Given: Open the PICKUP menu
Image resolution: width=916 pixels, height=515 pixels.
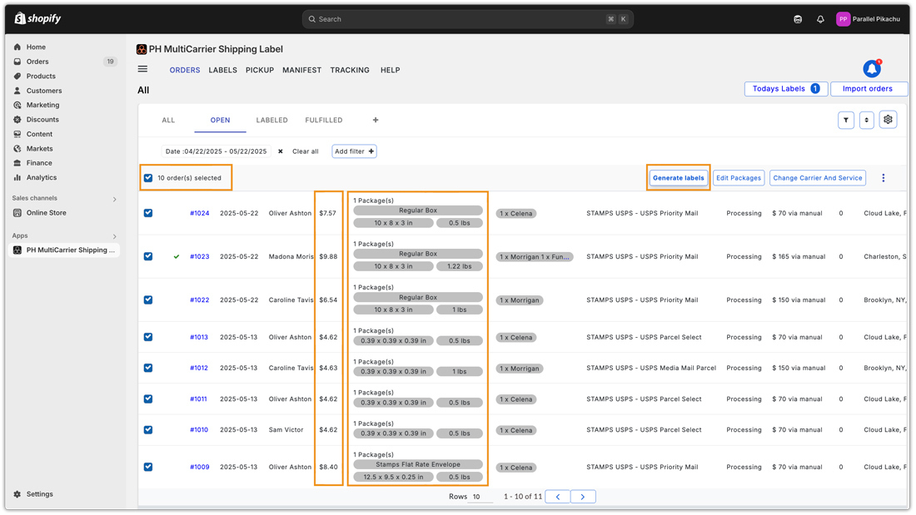Looking at the screenshot, I should 259,70.
